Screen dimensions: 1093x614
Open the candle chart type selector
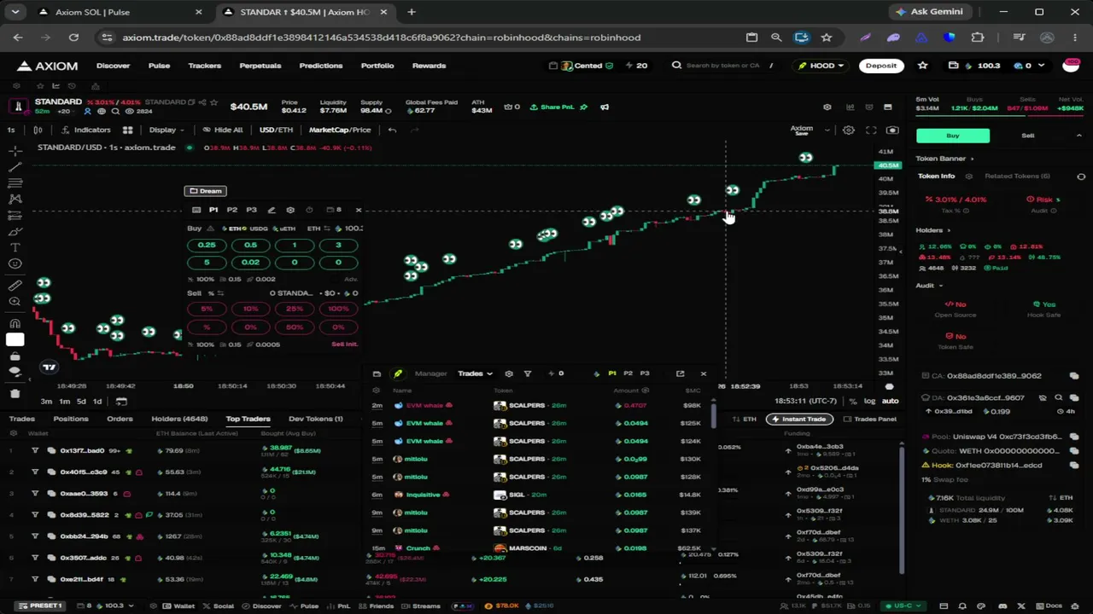coord(38,130)
